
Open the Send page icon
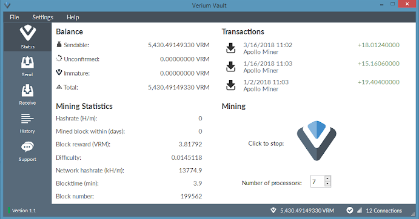click(x=27, y=63)
